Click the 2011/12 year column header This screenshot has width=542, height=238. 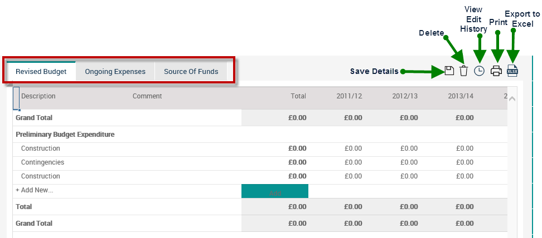coord(349,96)
